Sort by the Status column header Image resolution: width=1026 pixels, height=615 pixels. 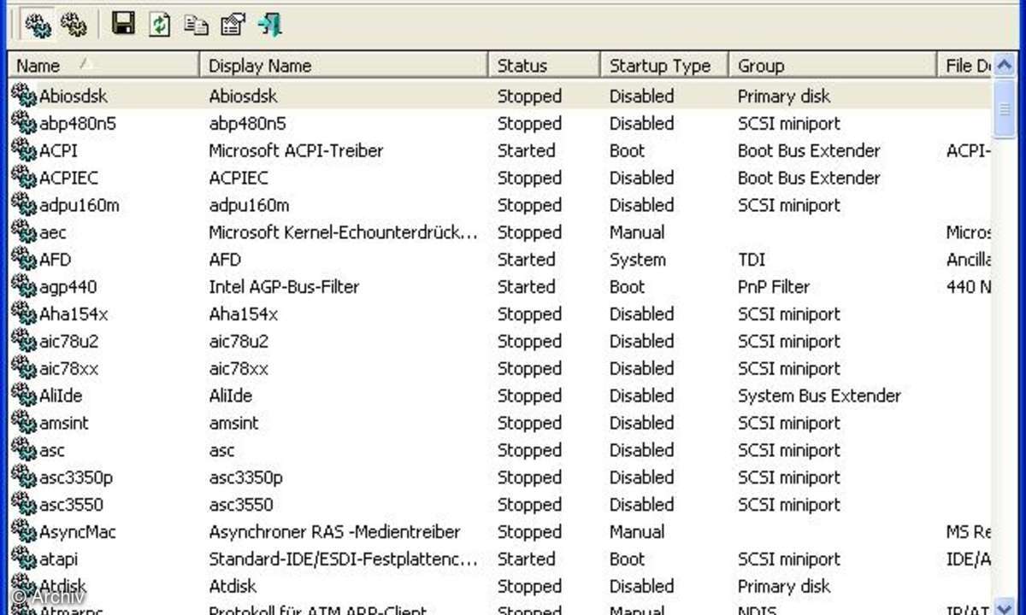tap(543, 66)
